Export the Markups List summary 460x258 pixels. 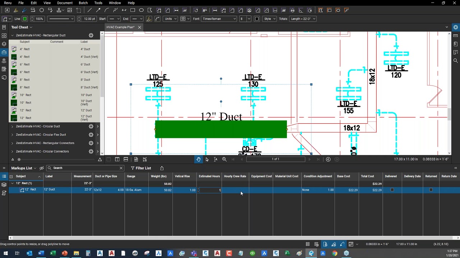point(162,168)
